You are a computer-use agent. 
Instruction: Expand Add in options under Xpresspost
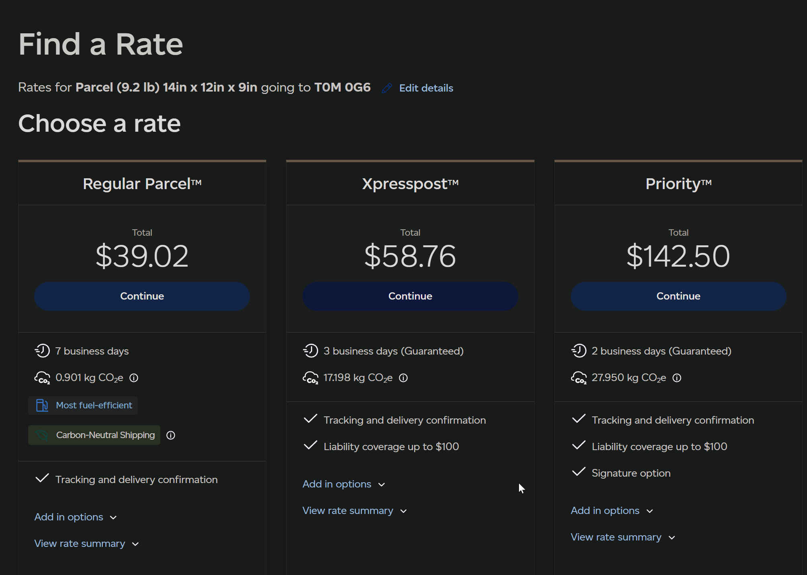click(x=344, y=484)
